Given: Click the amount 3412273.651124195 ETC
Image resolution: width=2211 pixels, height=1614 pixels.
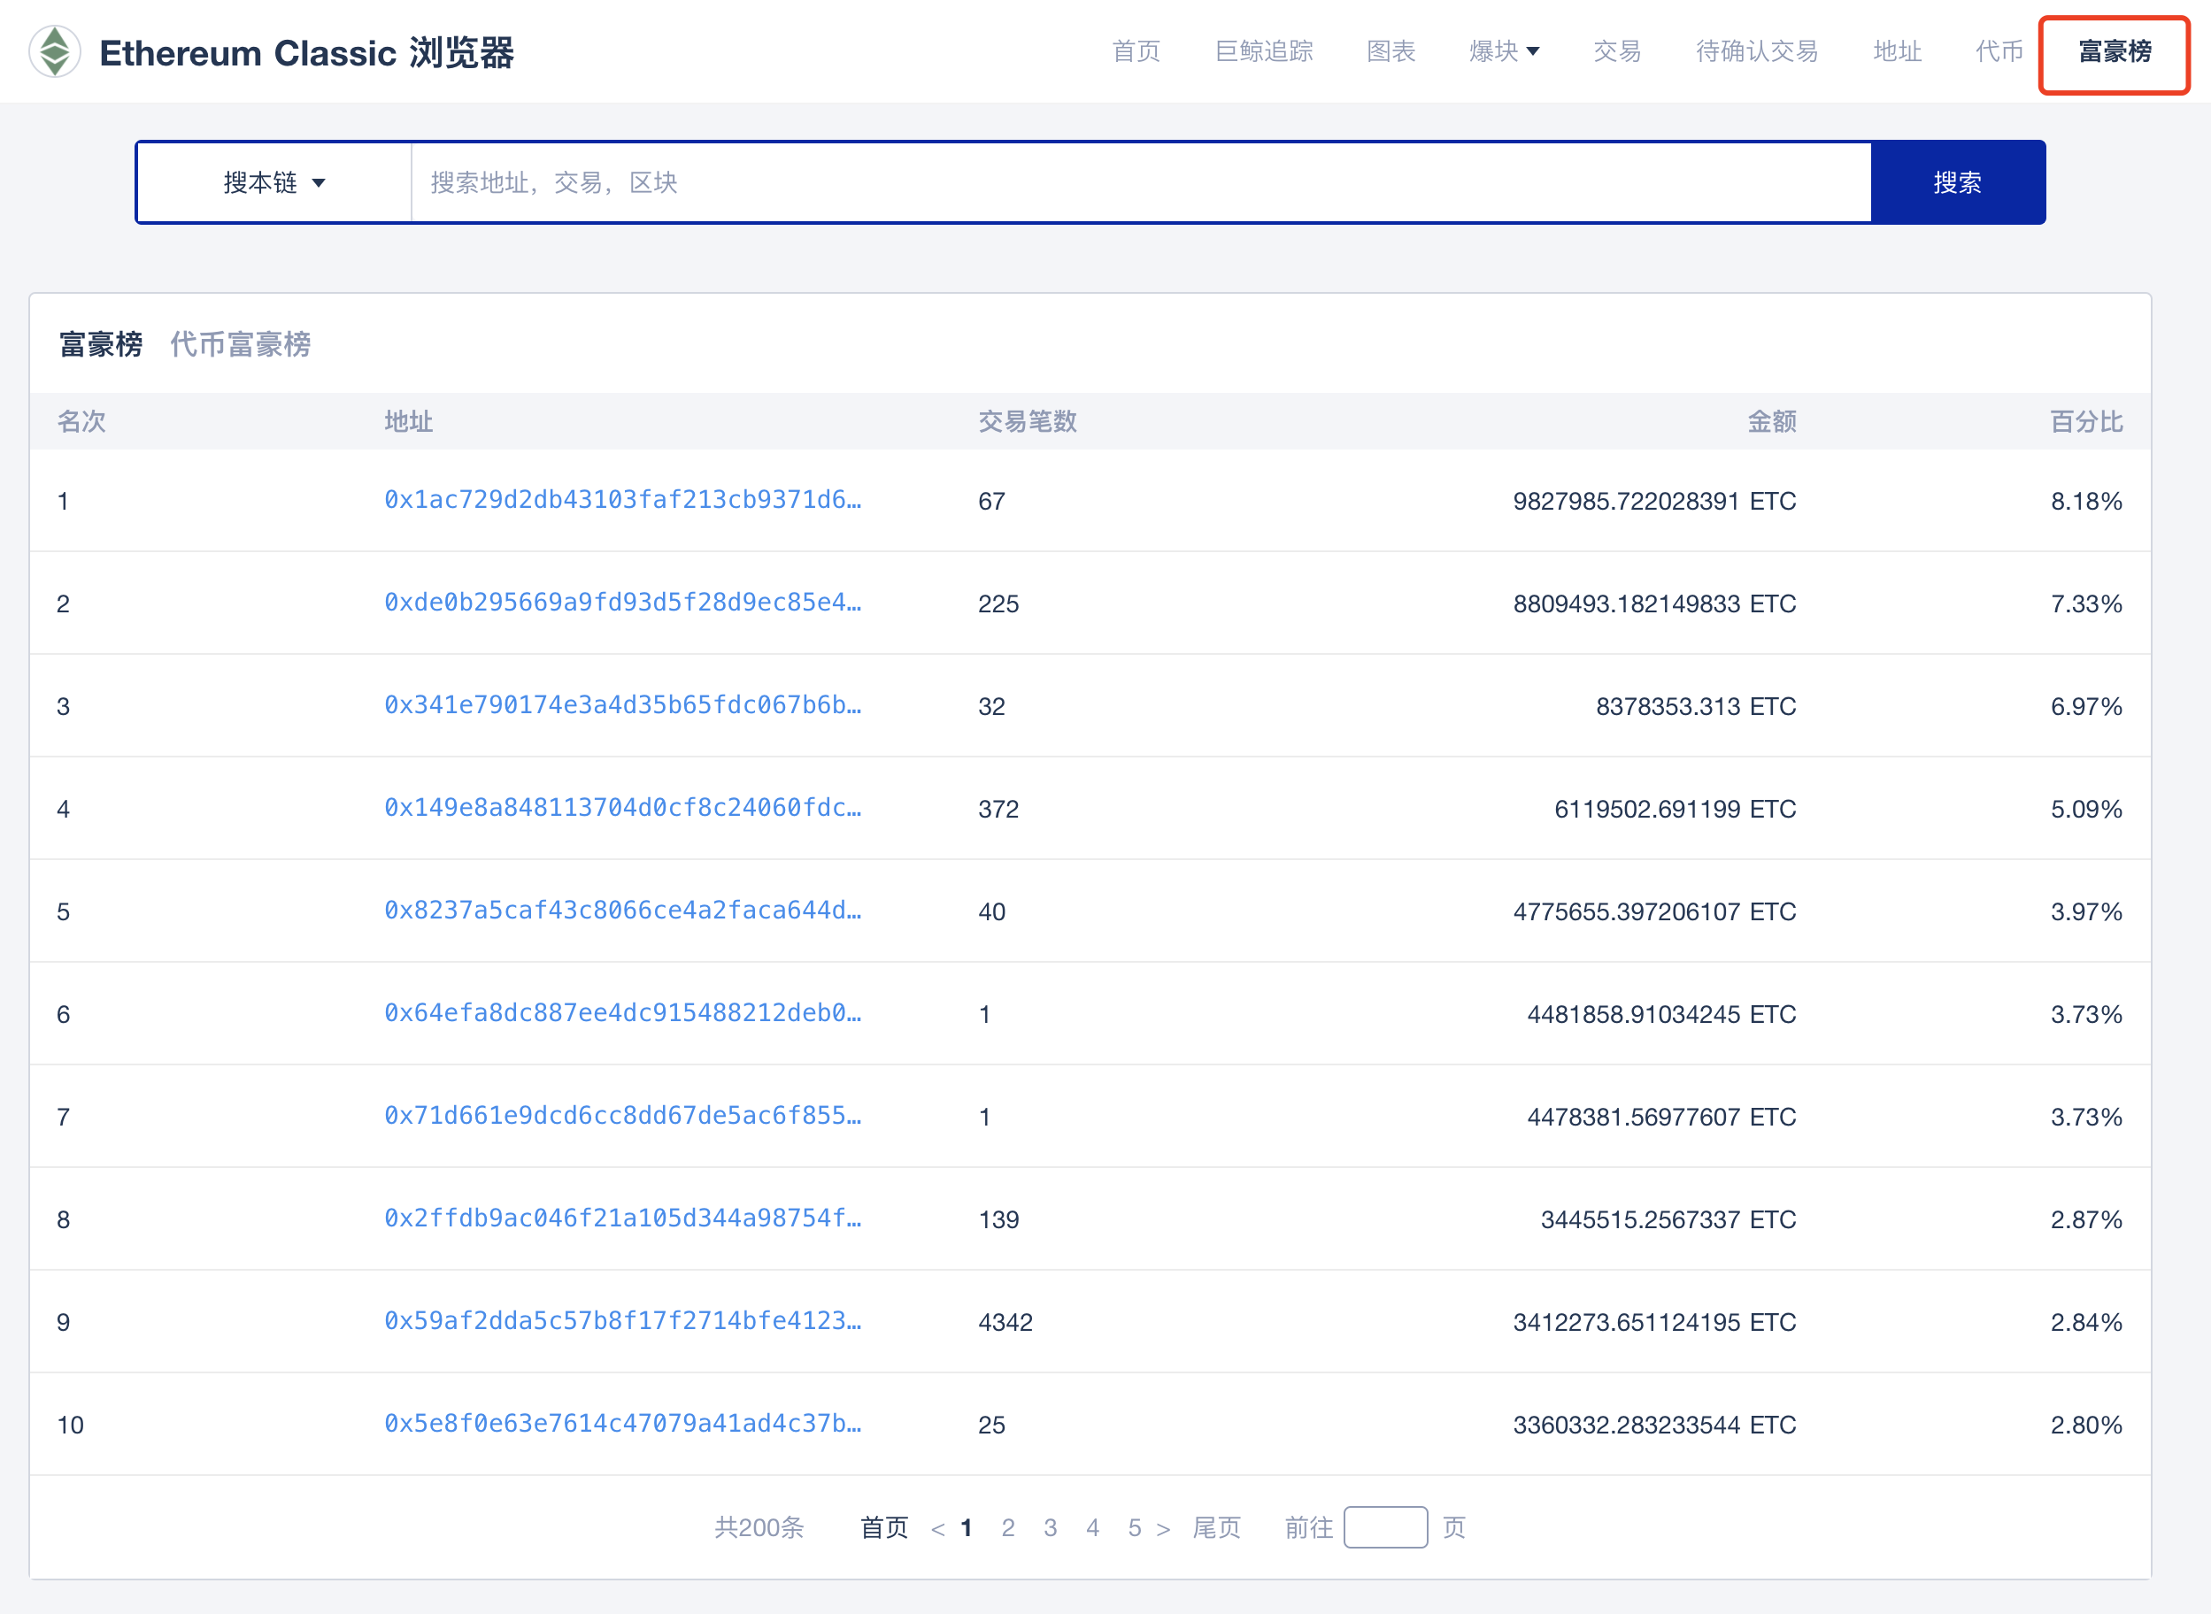Looking at the screenshot, I should (x=1654, y=1322).
